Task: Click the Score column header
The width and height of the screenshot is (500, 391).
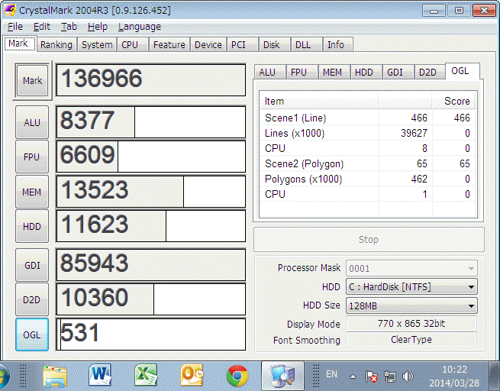Action: (x=453, y=101)
